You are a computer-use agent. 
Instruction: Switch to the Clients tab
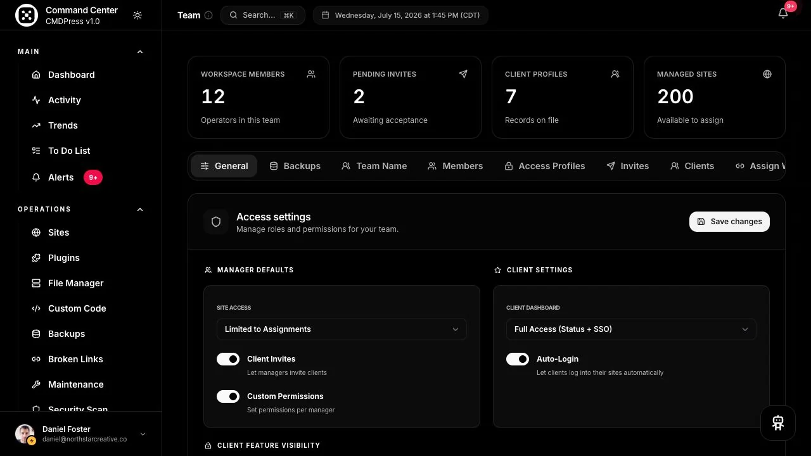point(693,166)
